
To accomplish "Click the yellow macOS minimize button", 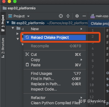I will click(x=9, y=1).
